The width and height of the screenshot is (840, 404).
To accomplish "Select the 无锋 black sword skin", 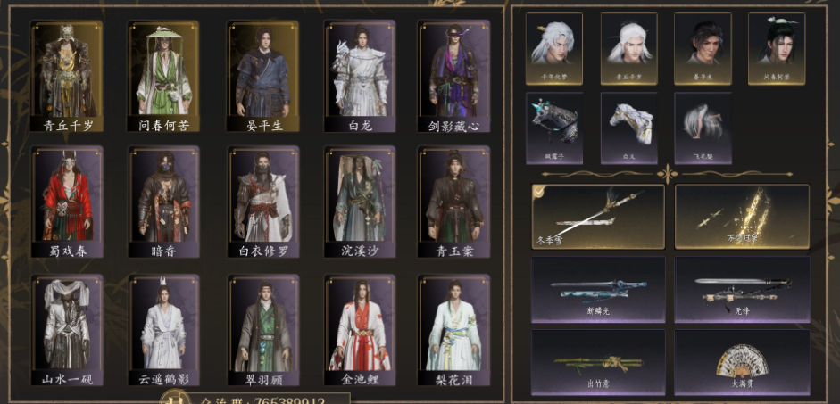I will pyautogui.click(x=743, y=290).
